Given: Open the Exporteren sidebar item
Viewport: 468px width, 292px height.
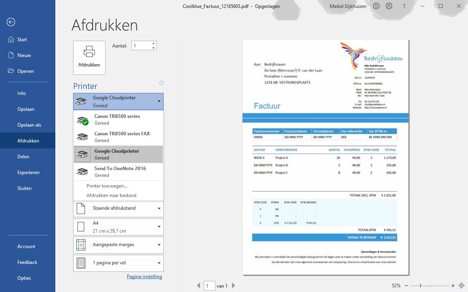Looking at the screenshot, I should [x=27, y=173].
